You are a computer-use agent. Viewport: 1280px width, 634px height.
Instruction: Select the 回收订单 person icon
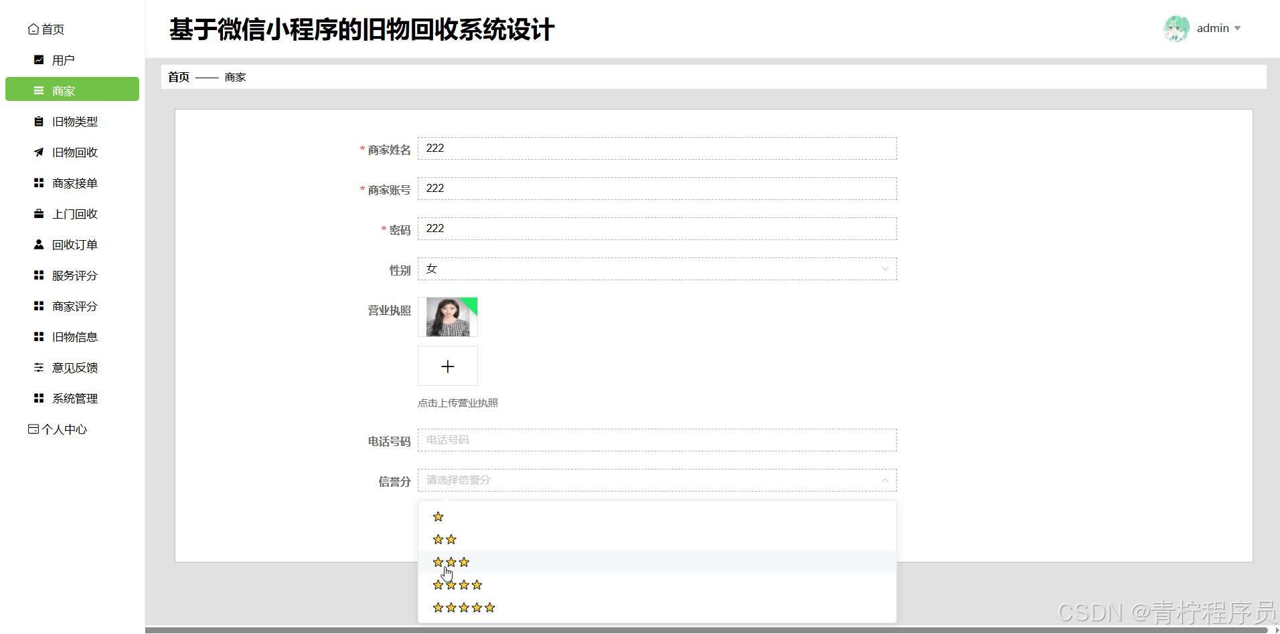[x=38, y=244]
